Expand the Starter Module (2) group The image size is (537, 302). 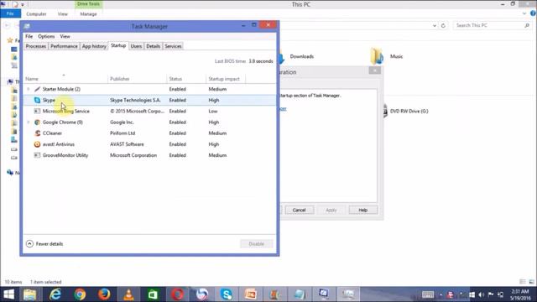tap(29, 89)
